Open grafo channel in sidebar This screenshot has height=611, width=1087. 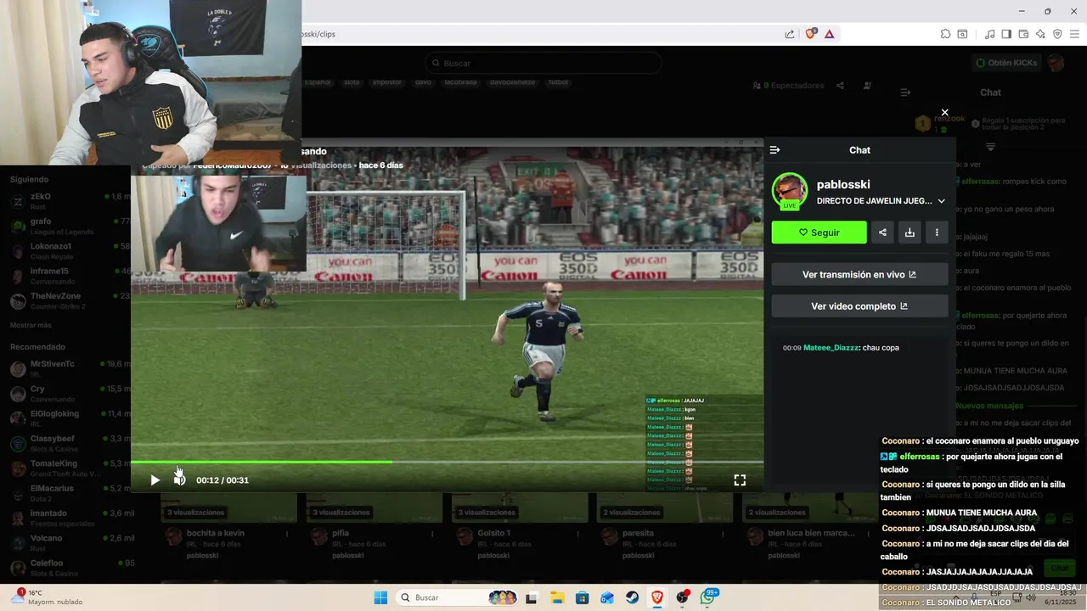(68, 226)
